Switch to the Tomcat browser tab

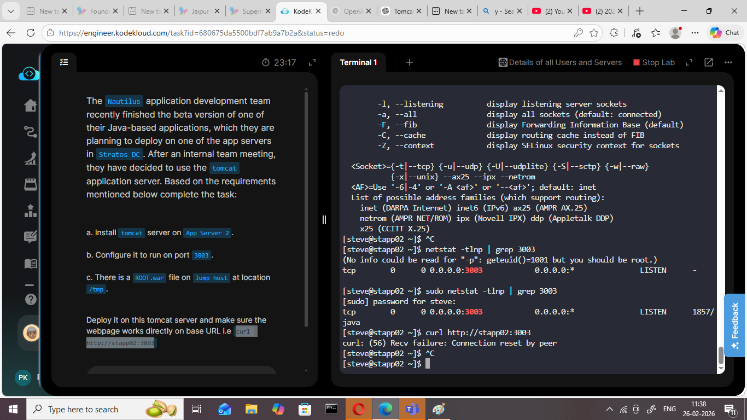click(x=402, y=11)
